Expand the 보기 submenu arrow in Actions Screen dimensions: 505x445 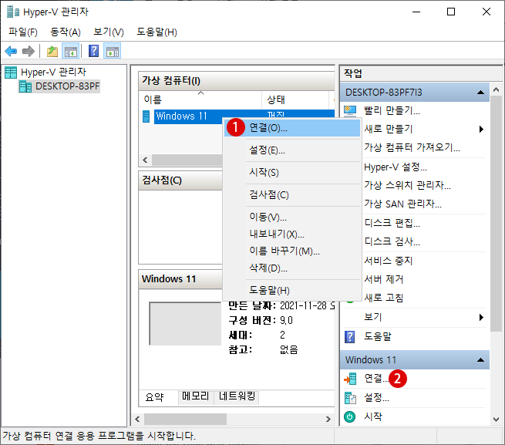481,318
